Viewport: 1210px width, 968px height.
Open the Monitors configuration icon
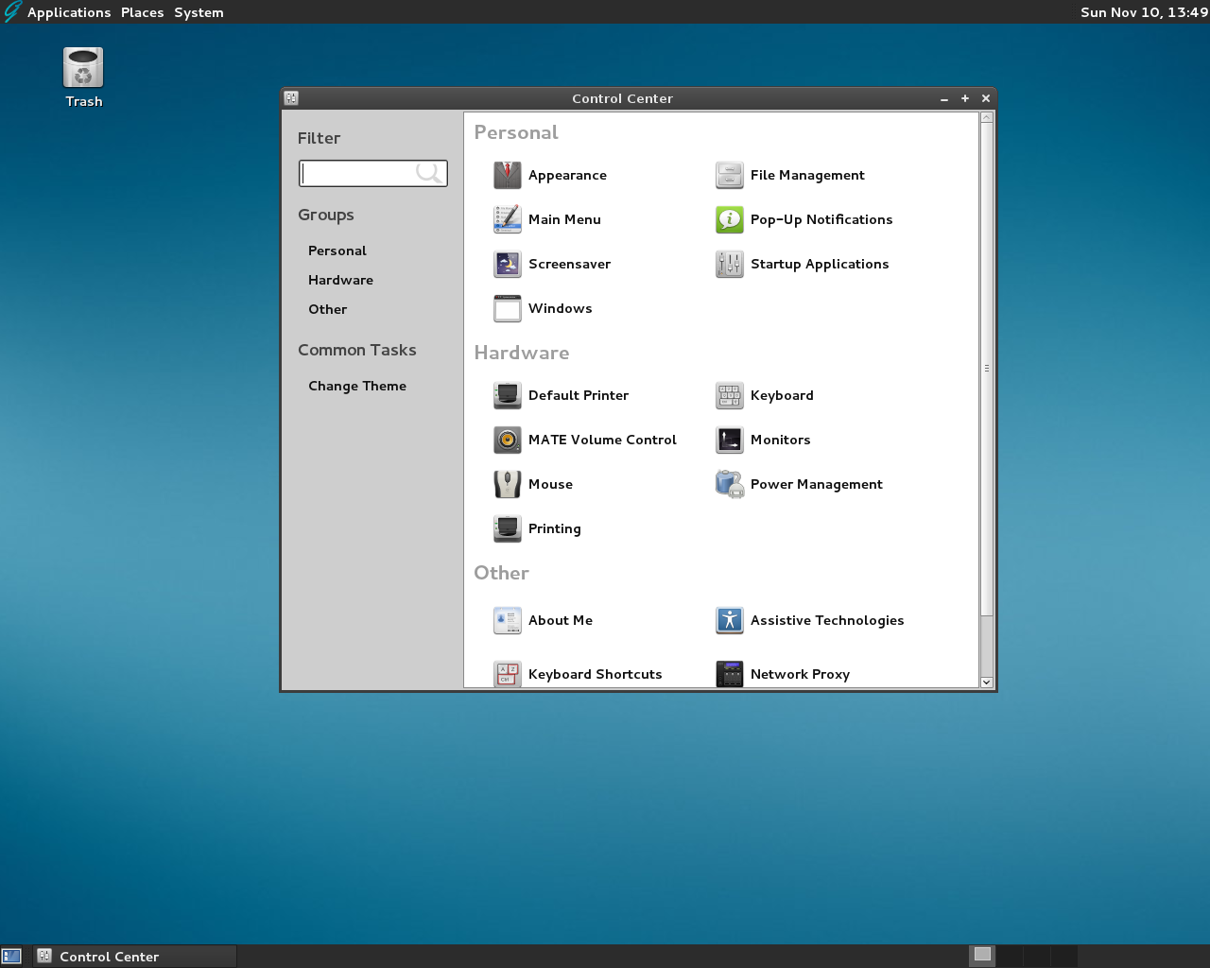pyautogui.click(x=730, y=440)
